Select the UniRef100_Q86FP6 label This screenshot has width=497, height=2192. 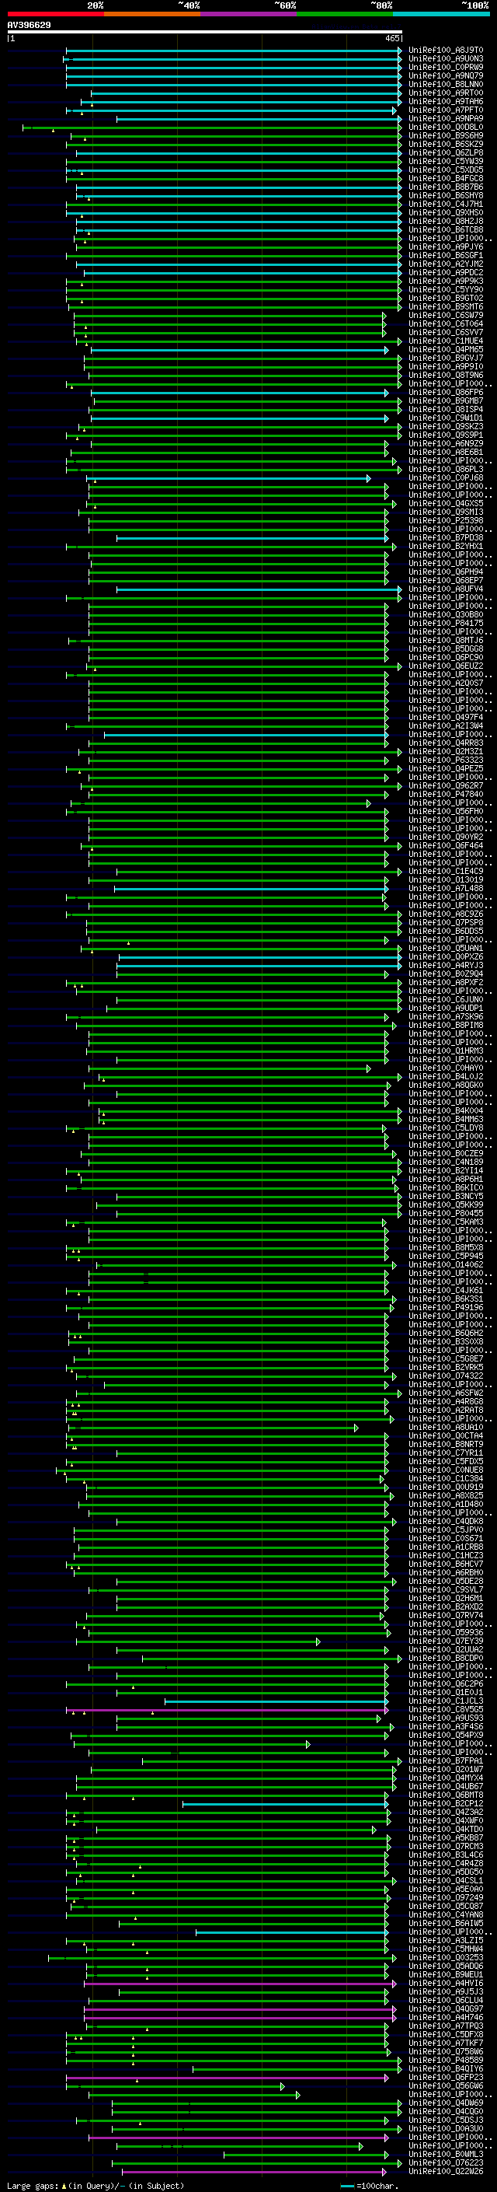coord(446,392)
